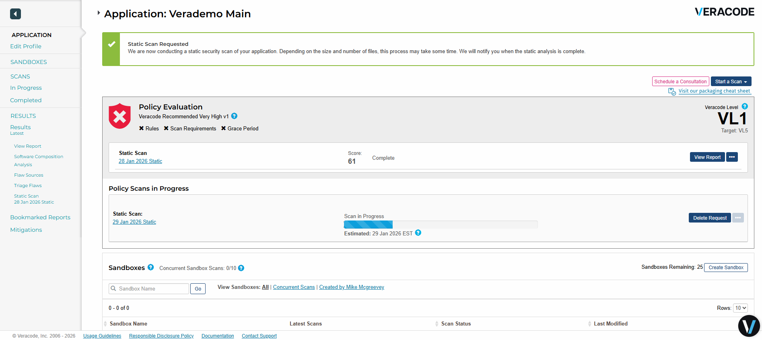Screen dimensions: 762x340
Task: Expand the Start a Scan dropdown
Action: tap(731, 82)
